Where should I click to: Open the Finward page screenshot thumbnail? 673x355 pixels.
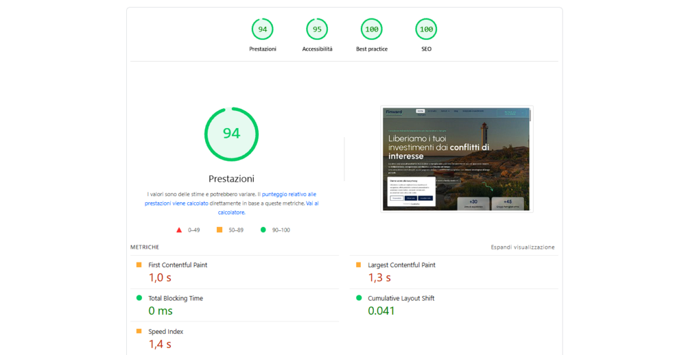pyautogui.click(x=457, y=159)
